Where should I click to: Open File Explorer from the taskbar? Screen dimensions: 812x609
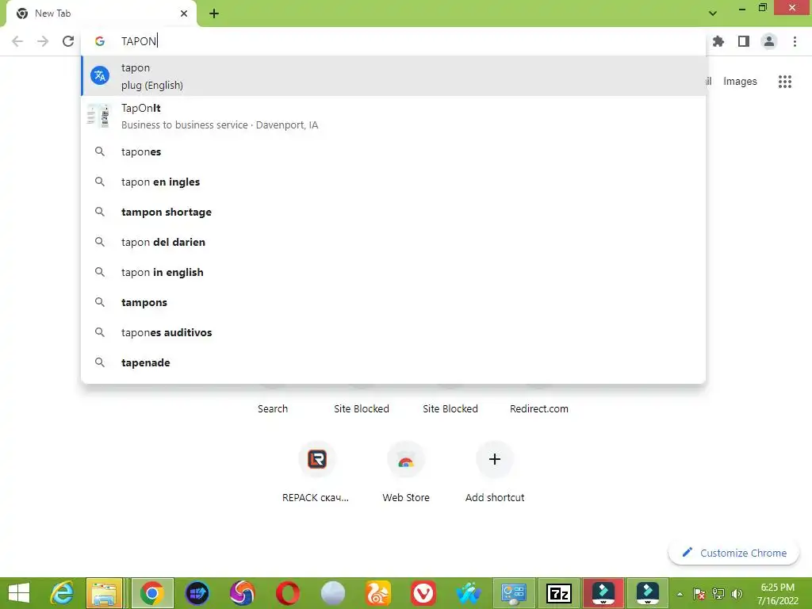pos(105,593)
